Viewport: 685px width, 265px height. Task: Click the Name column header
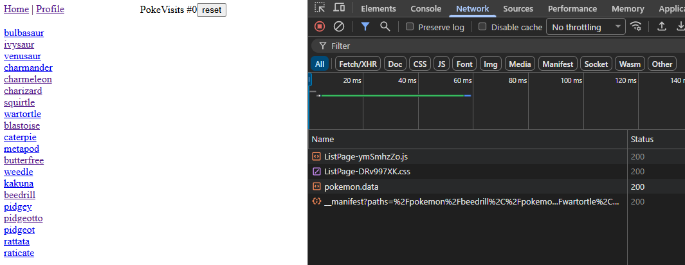point(323,140)
